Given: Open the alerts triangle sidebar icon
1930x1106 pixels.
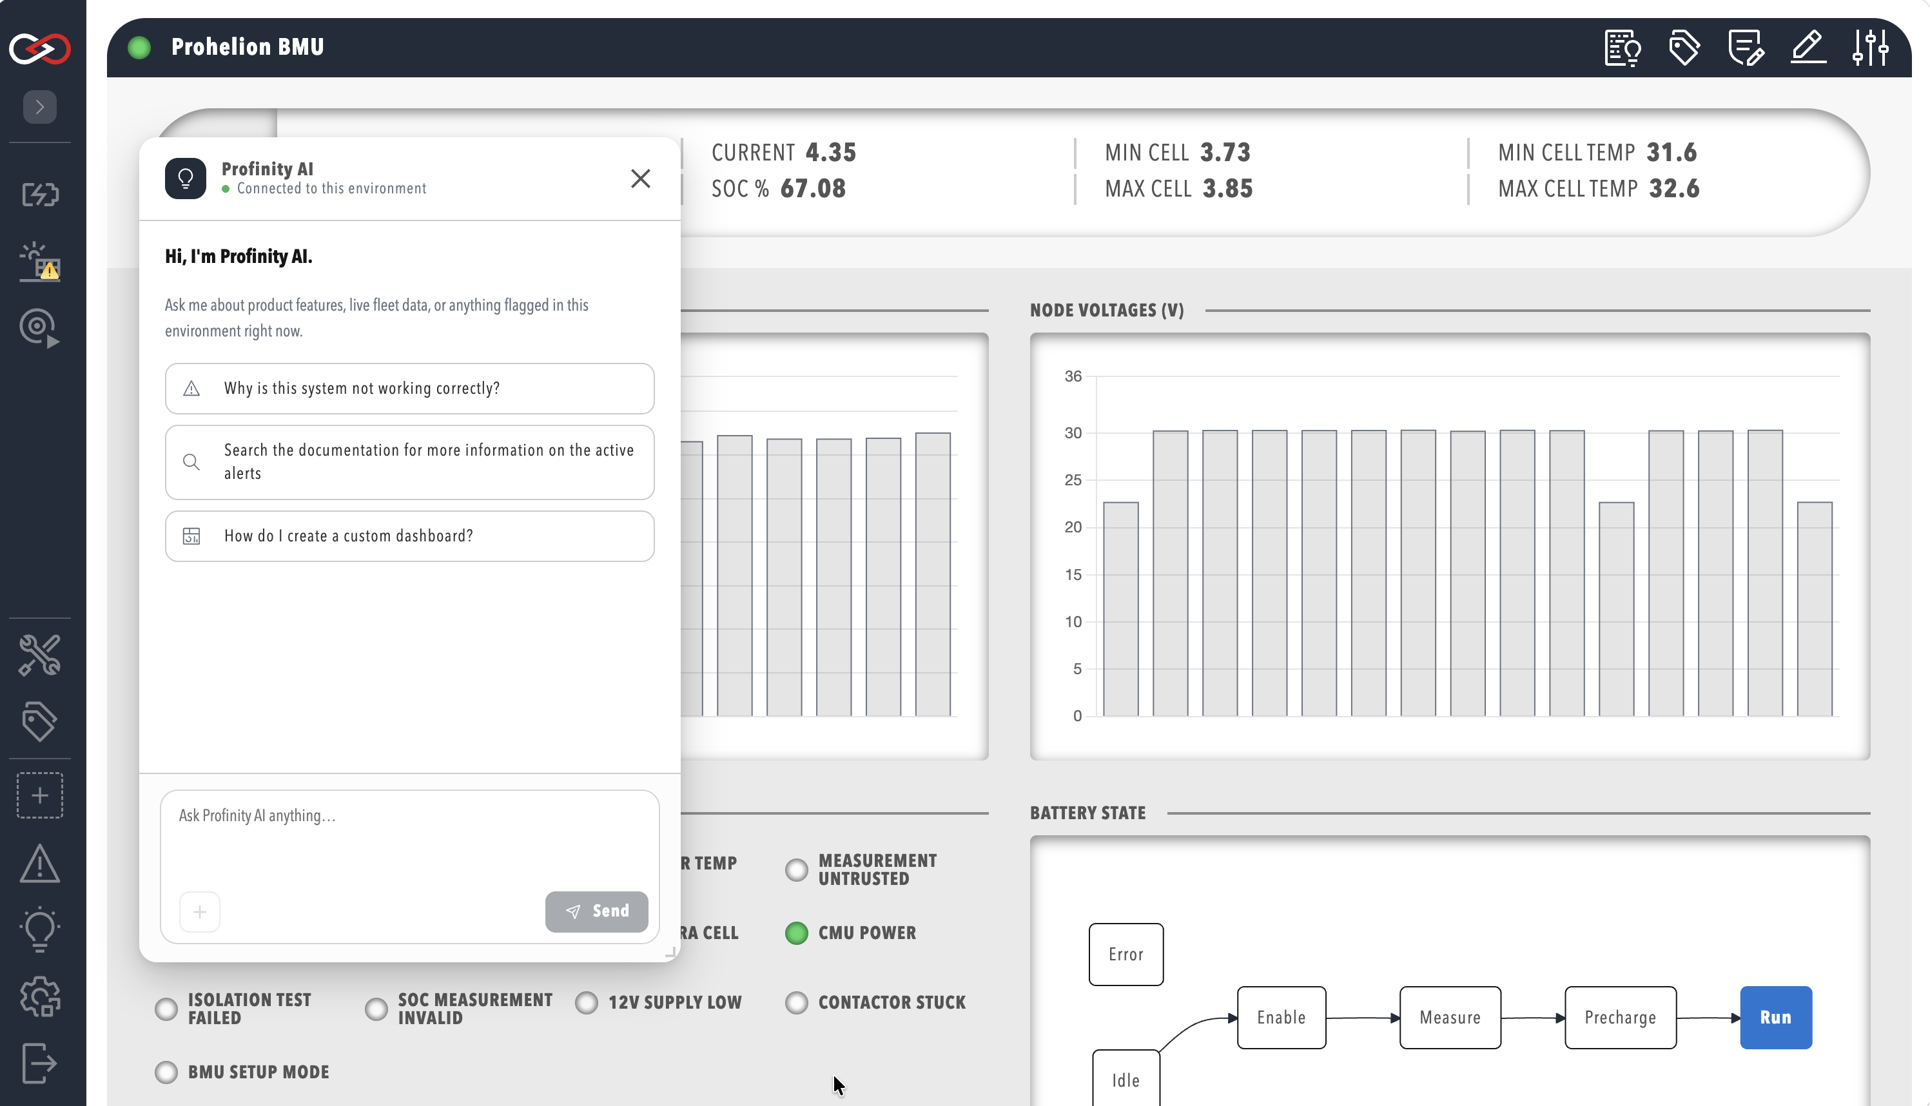Looking at the screenshot, I should (x=39, y=863).
